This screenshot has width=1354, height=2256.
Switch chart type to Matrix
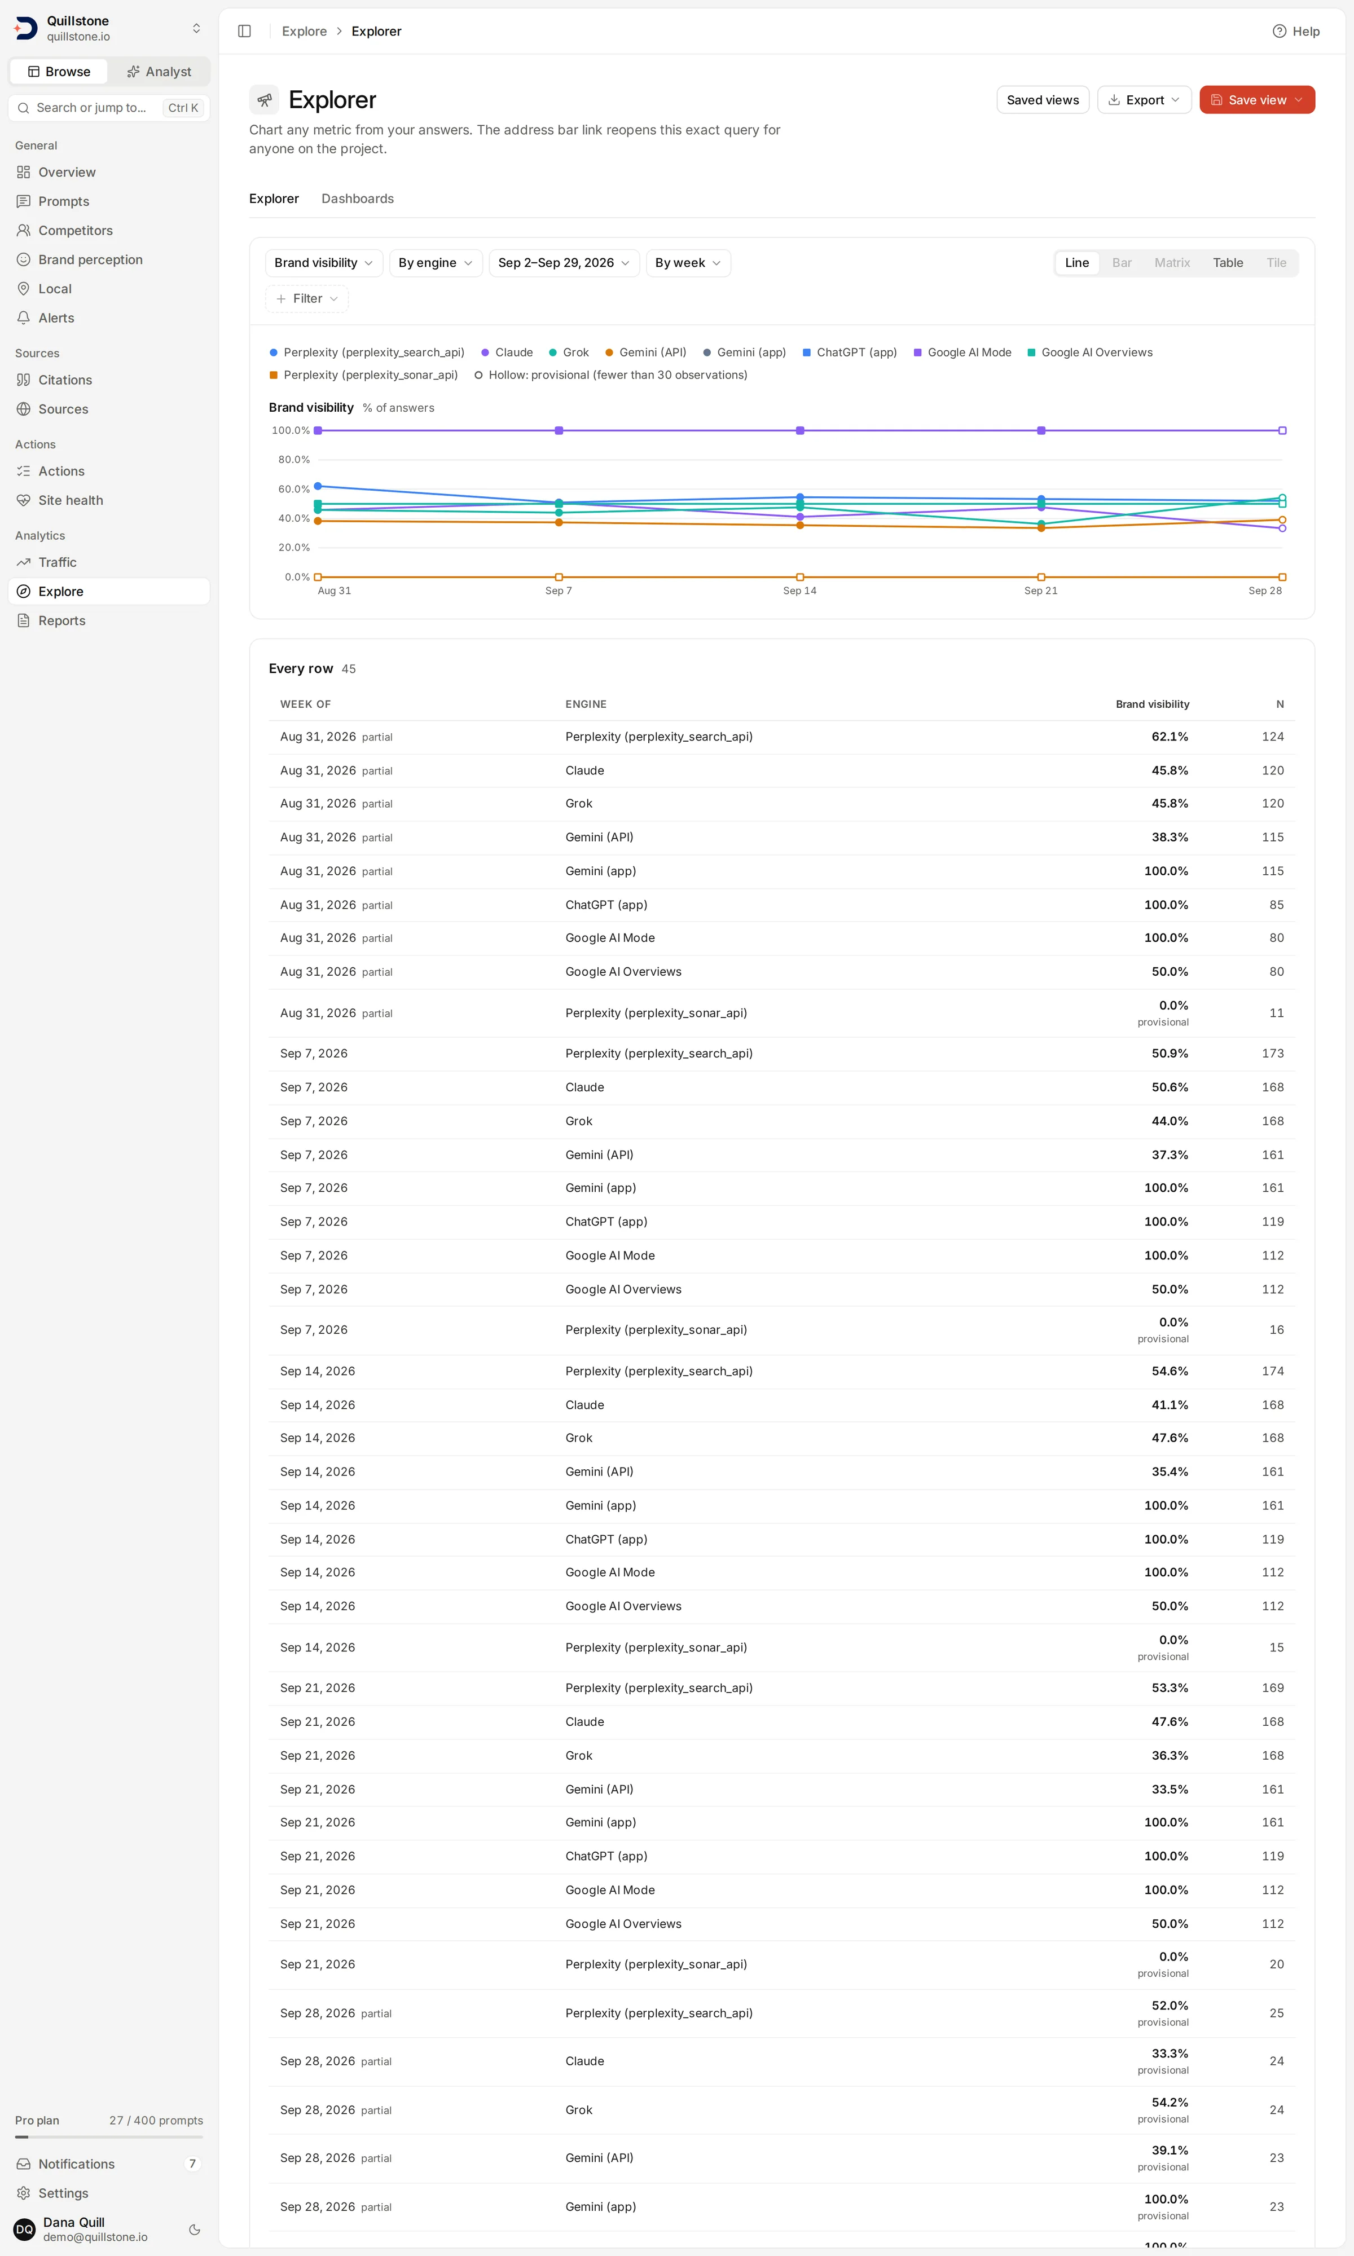click(x=1172, y=263)
